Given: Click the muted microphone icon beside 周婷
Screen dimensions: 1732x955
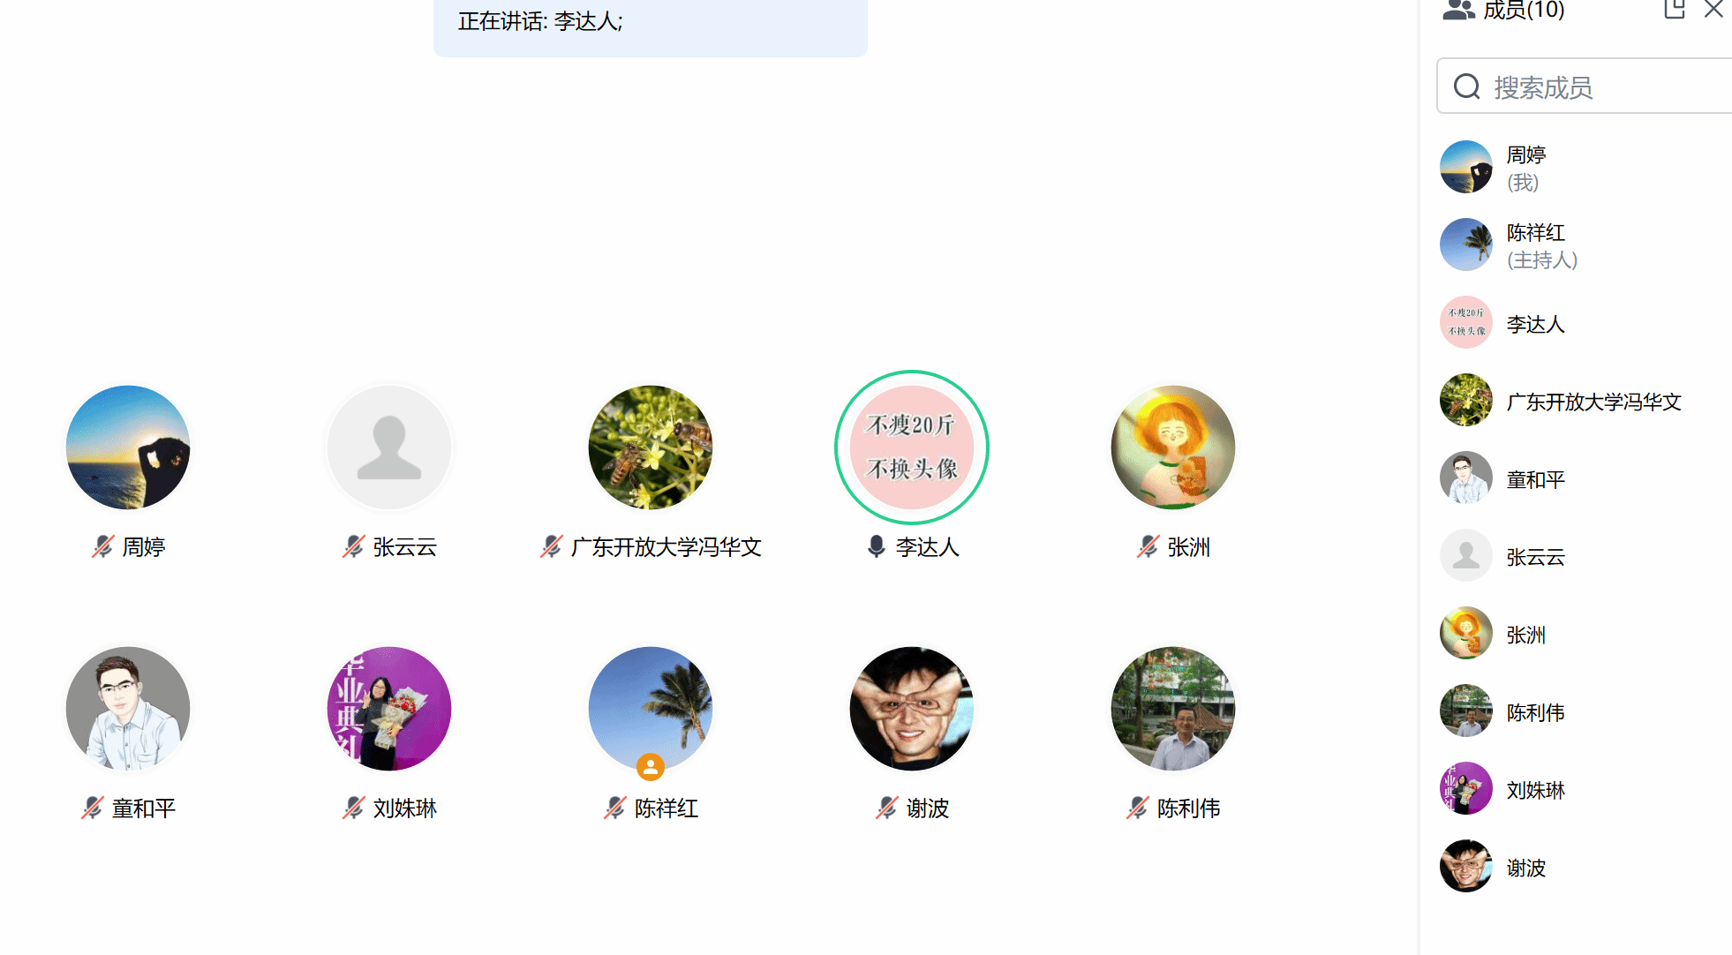Looking at the screenshot, I should coord(103,547).
